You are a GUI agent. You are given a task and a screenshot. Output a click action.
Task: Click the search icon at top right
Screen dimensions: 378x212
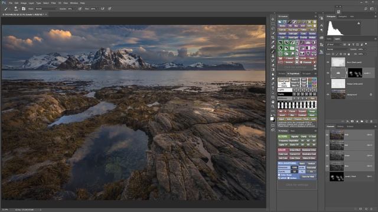(366, 9)
